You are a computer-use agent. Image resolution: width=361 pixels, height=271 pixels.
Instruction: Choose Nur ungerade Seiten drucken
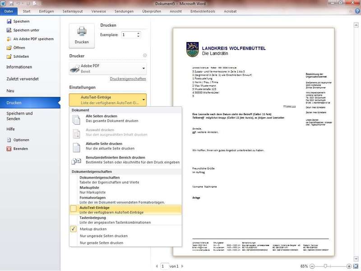click(104, 236)
